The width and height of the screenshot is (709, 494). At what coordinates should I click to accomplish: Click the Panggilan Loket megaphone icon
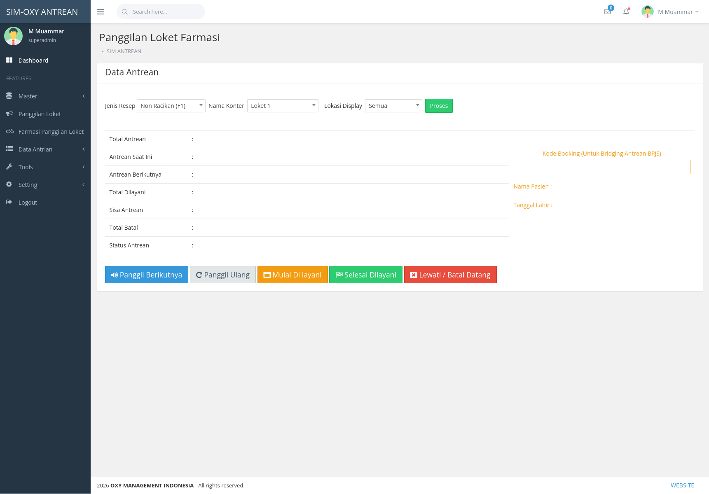[9, 114]
